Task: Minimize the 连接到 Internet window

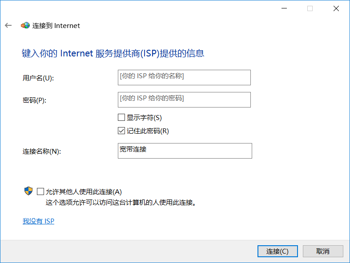Action: [x=284, y=8]
